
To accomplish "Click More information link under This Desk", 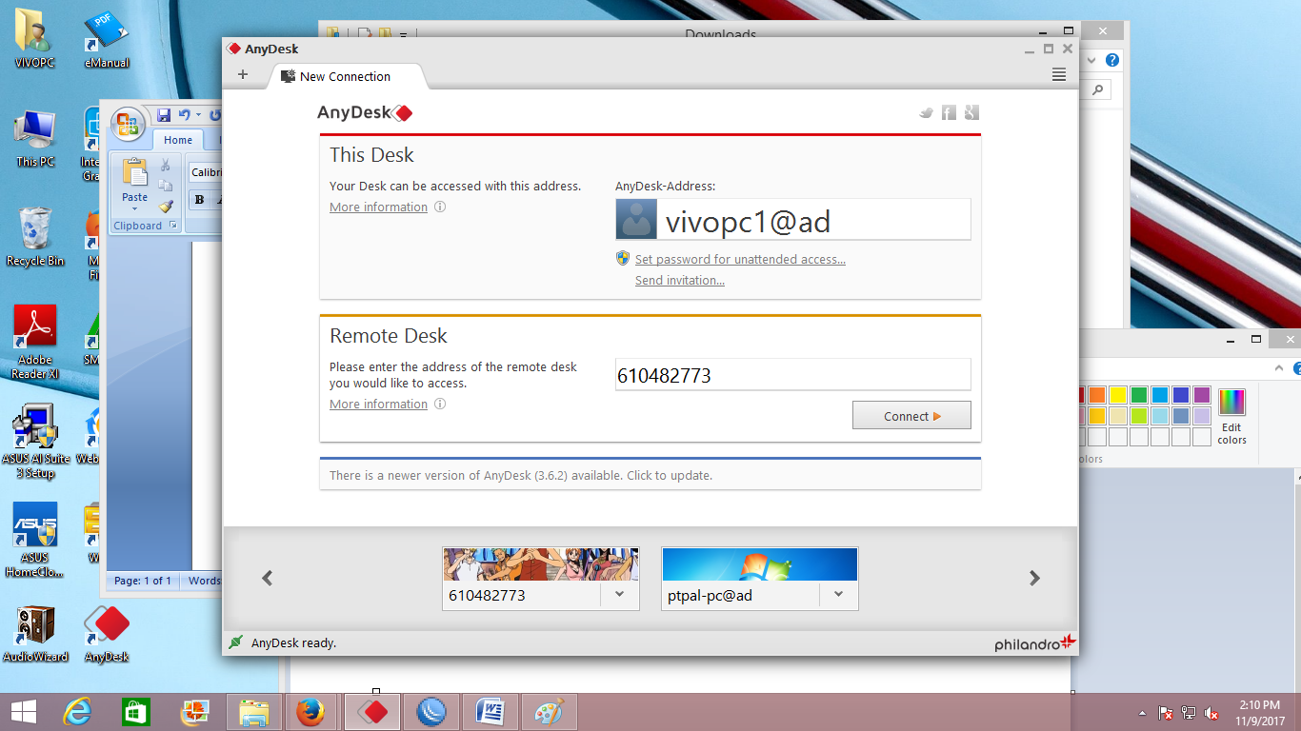I will [378, 207].
